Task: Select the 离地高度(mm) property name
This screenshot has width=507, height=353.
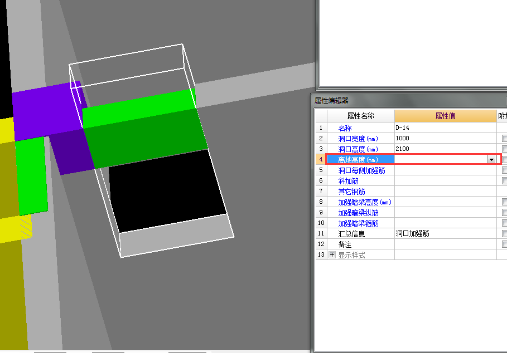Action: click(x=358, y=160)
